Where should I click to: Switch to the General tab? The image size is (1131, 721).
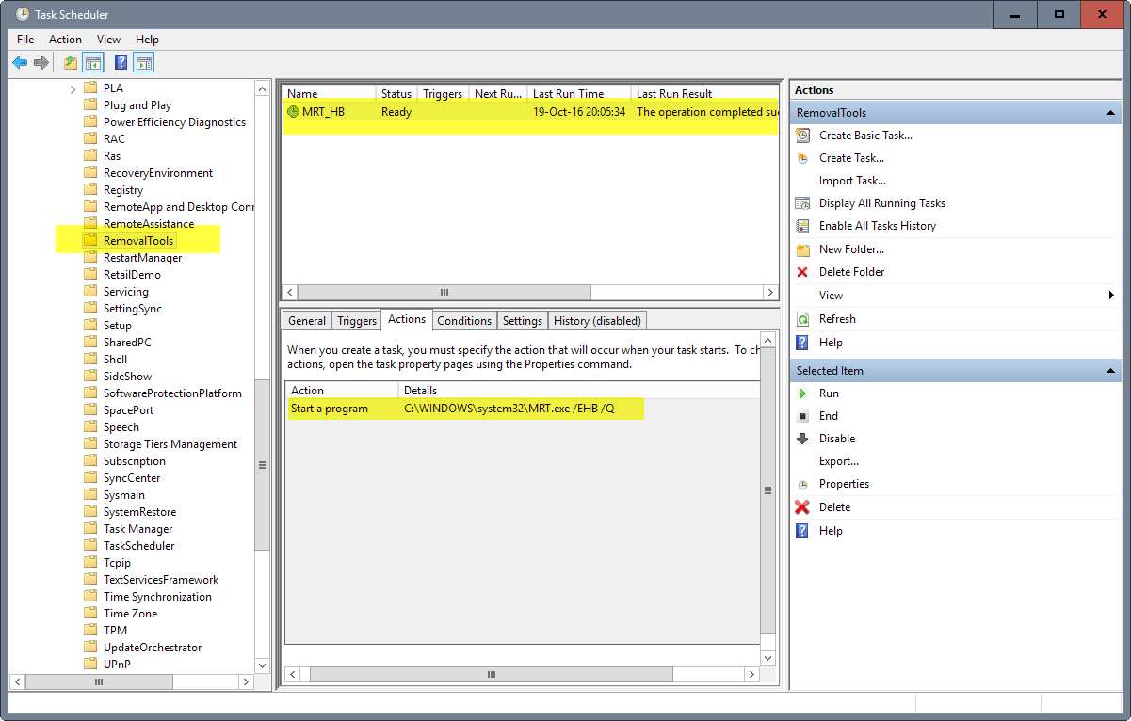tap(307, 321)
